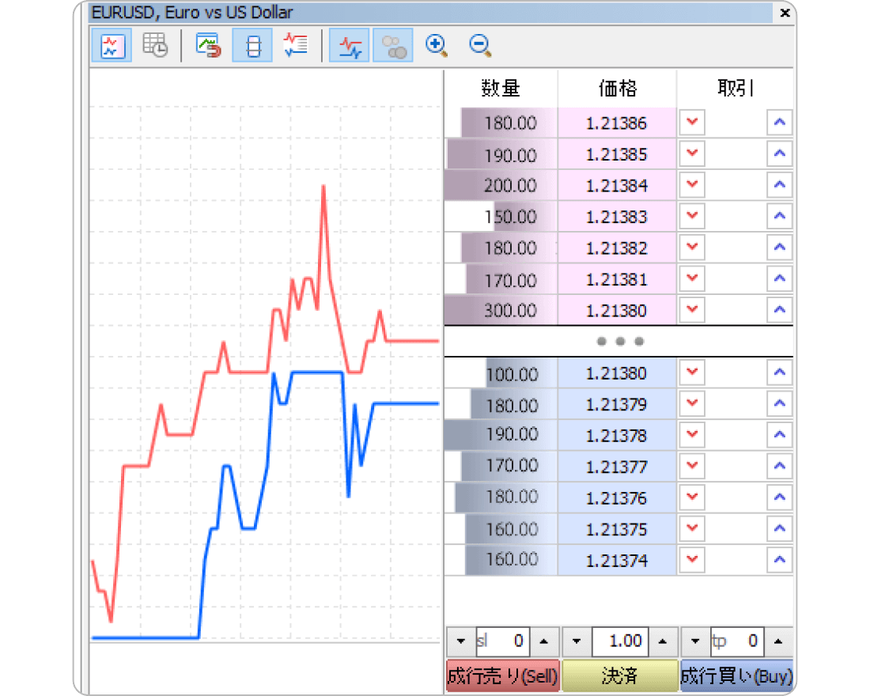Click red sell arrow at price 1.21382
The height and width of the screenshot is (696, 870).
click(x=691, y=247)
